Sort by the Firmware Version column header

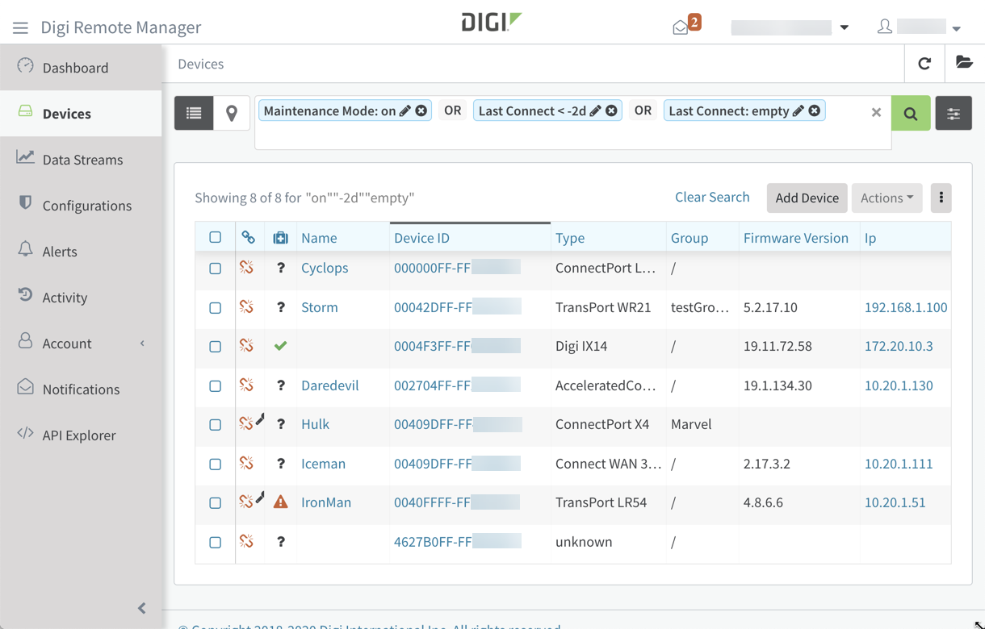pyautogui.click(x=796, y=238)
